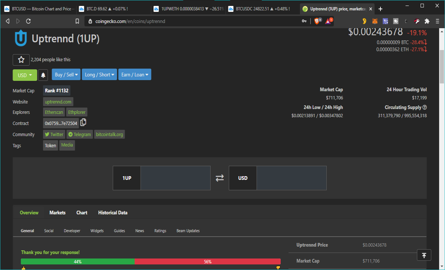
Task: Expand the Buy / Sell dropdown
Action: pos(66,75)
